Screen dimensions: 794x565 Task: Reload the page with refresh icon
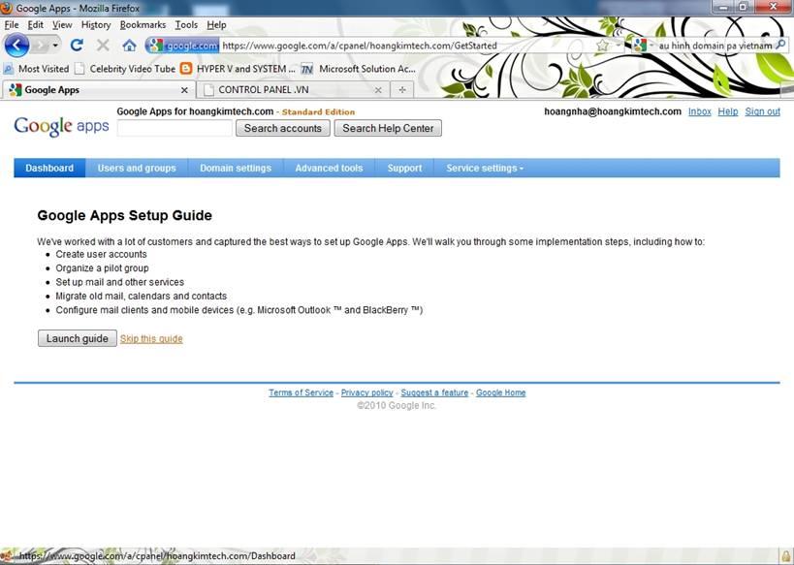pyautogui.click(x=77, y=46)
